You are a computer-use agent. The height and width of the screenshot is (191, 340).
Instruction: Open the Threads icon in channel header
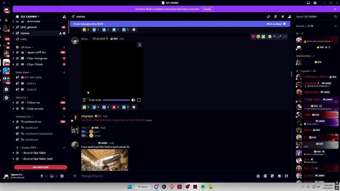click(x=268, y=16)
